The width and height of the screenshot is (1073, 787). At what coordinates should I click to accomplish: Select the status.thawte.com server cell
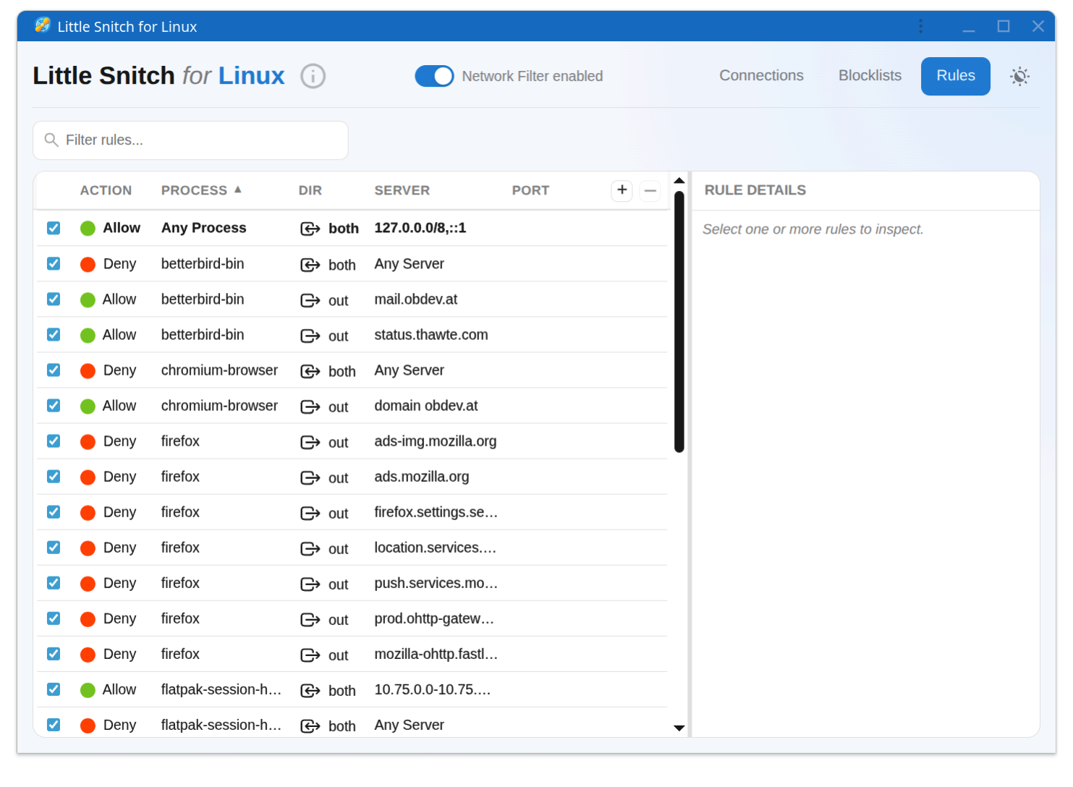[x=431, y=335]
